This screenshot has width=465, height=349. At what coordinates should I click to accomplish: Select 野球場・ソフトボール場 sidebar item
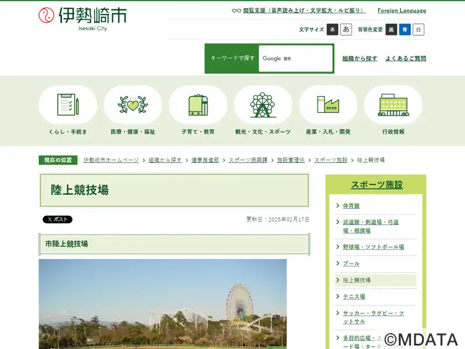coord(373,247)
